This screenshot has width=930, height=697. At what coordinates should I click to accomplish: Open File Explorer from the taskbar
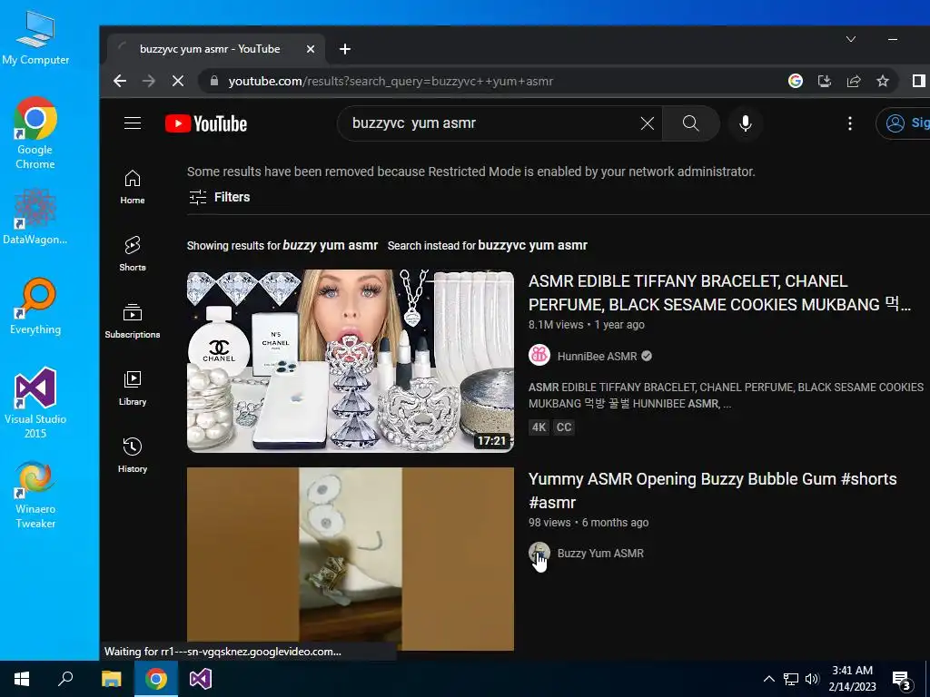pyautogui.click(x=111, y=679)
